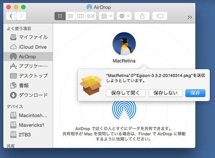Decline the file with 保存しない
This screenshot has width=215, height=158.
(166, 93)
